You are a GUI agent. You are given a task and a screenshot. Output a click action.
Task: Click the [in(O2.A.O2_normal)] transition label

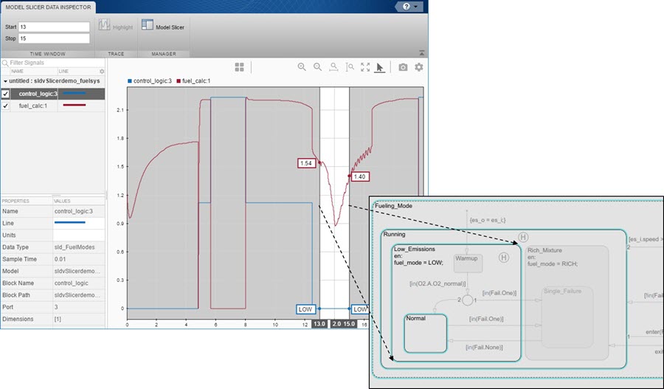pos(438,283)
